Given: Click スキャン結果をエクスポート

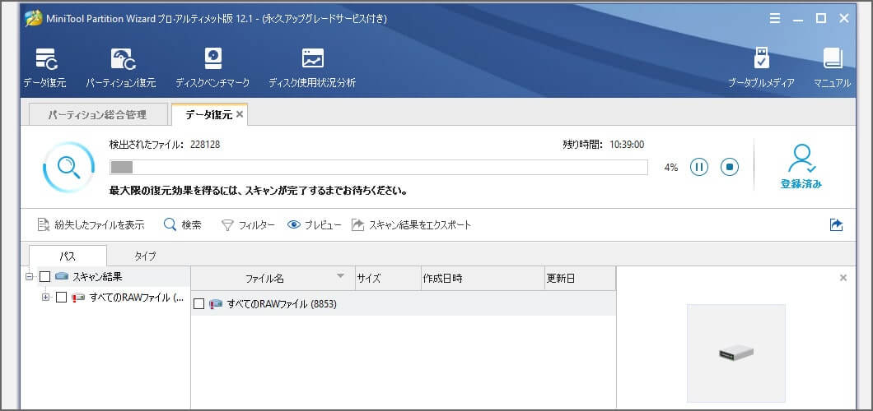Looking at the screenshot, I should tap(412, 225).
